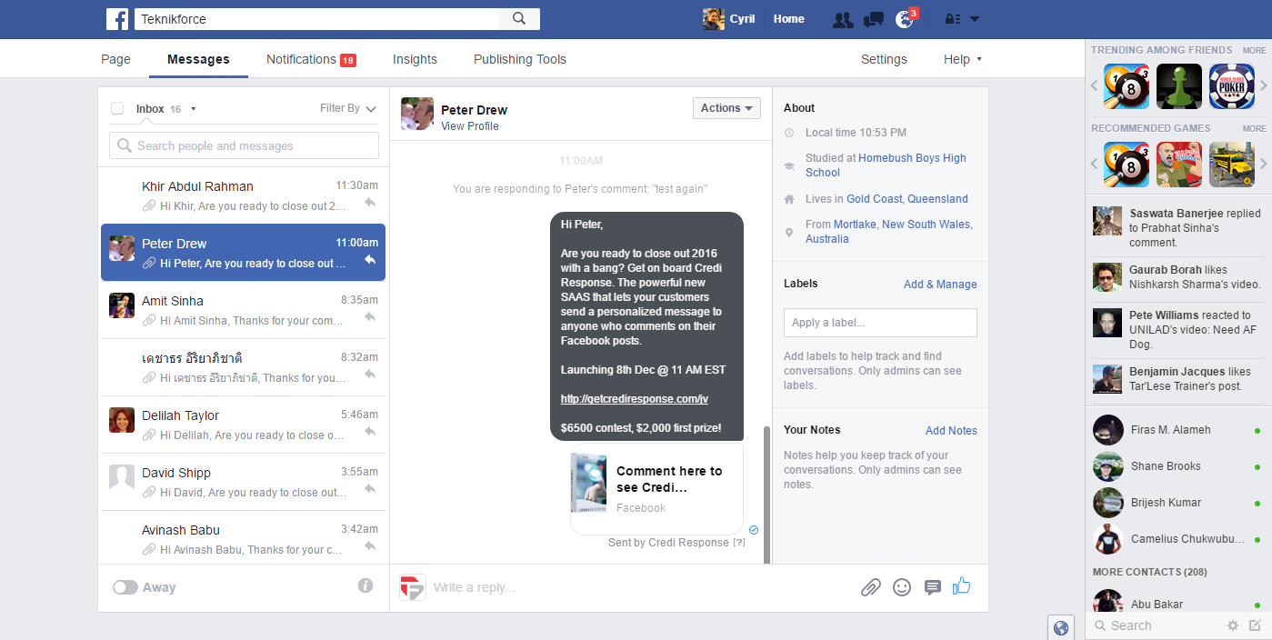Send a thumbs up like
The width and height of the screenshot is (1272, 640).
[962, 586]
